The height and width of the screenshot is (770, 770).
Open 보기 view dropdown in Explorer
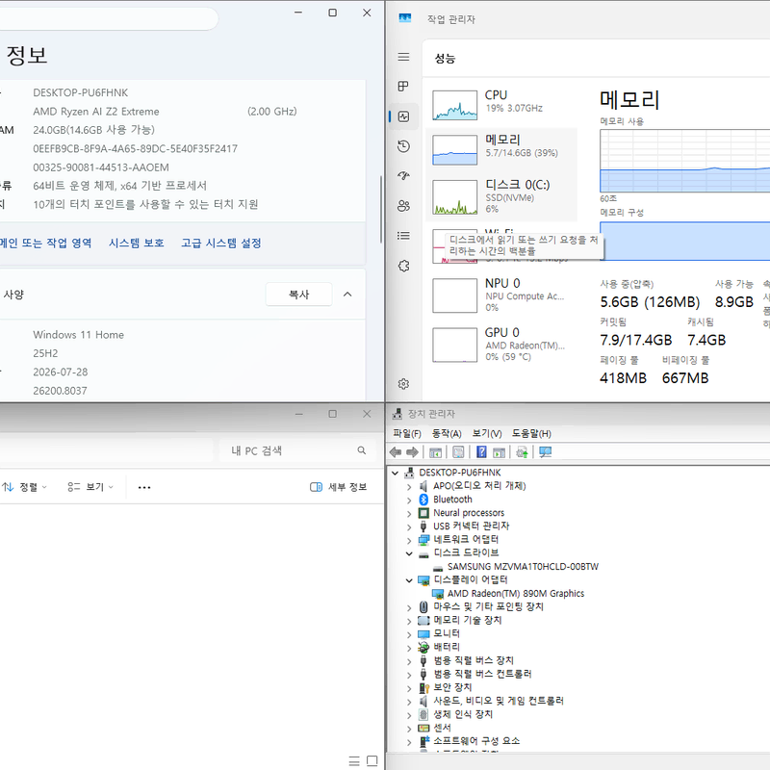coord(90,487)
